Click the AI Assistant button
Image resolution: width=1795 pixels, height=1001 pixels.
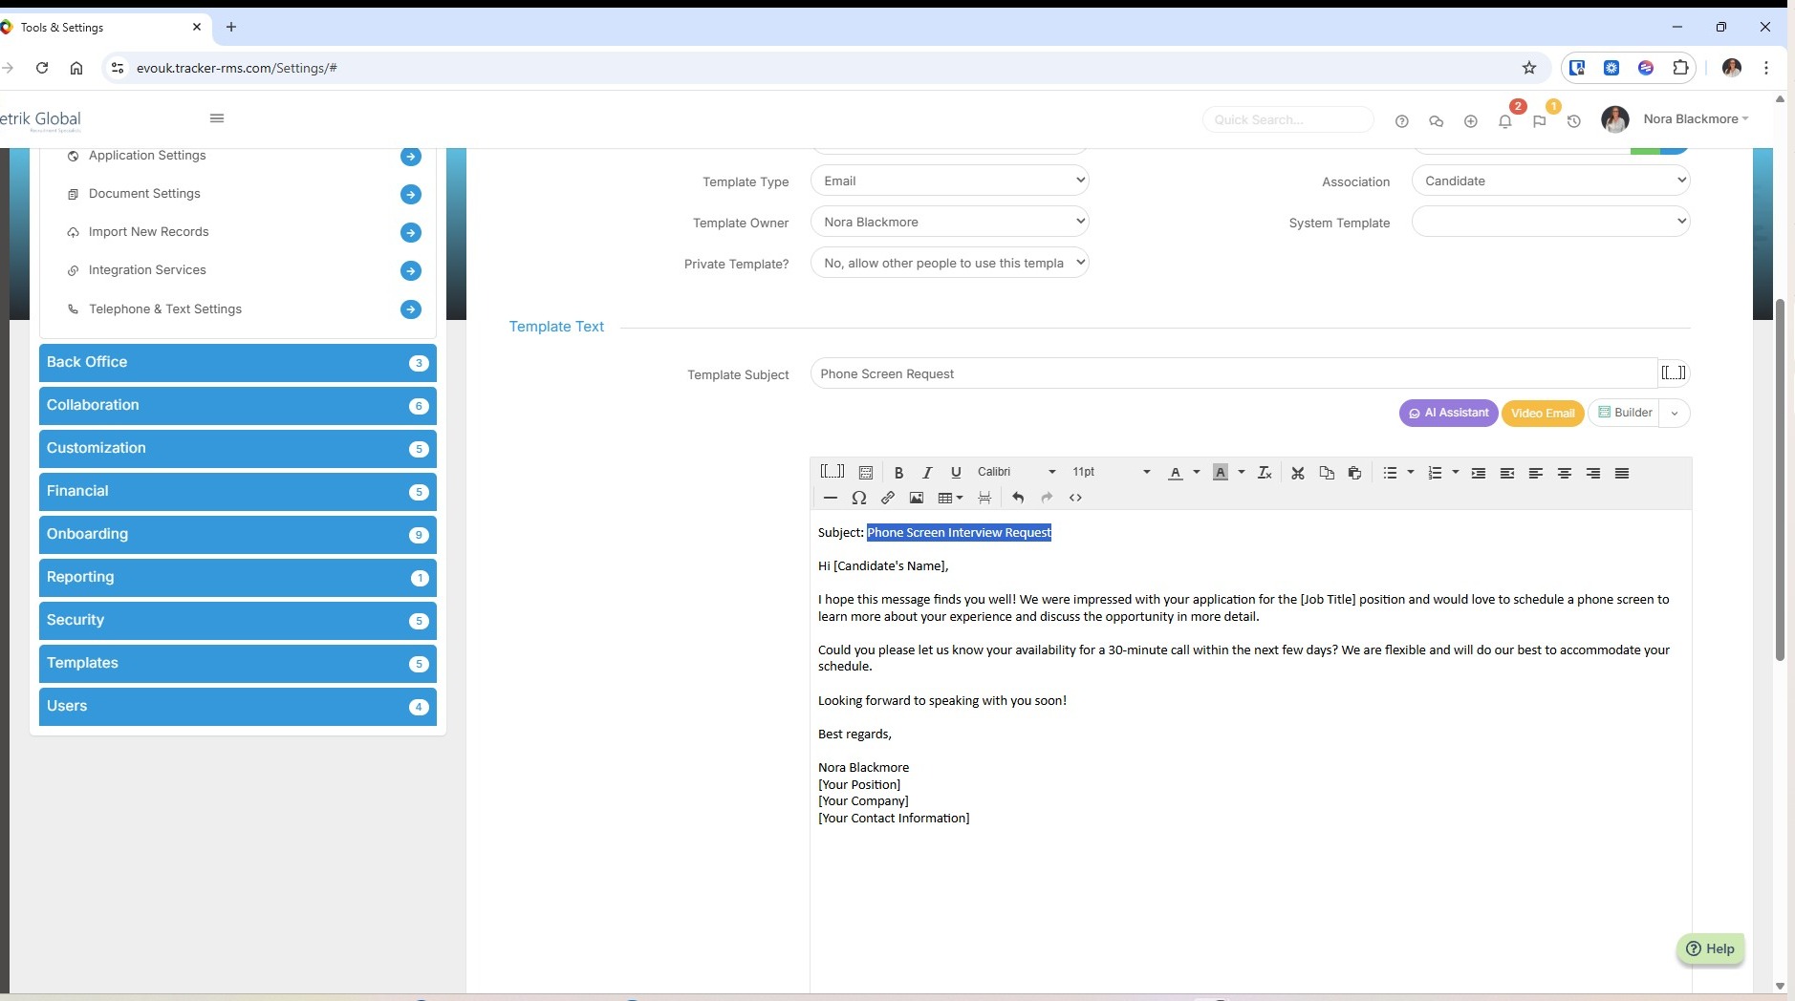(x=1448, y=414)
